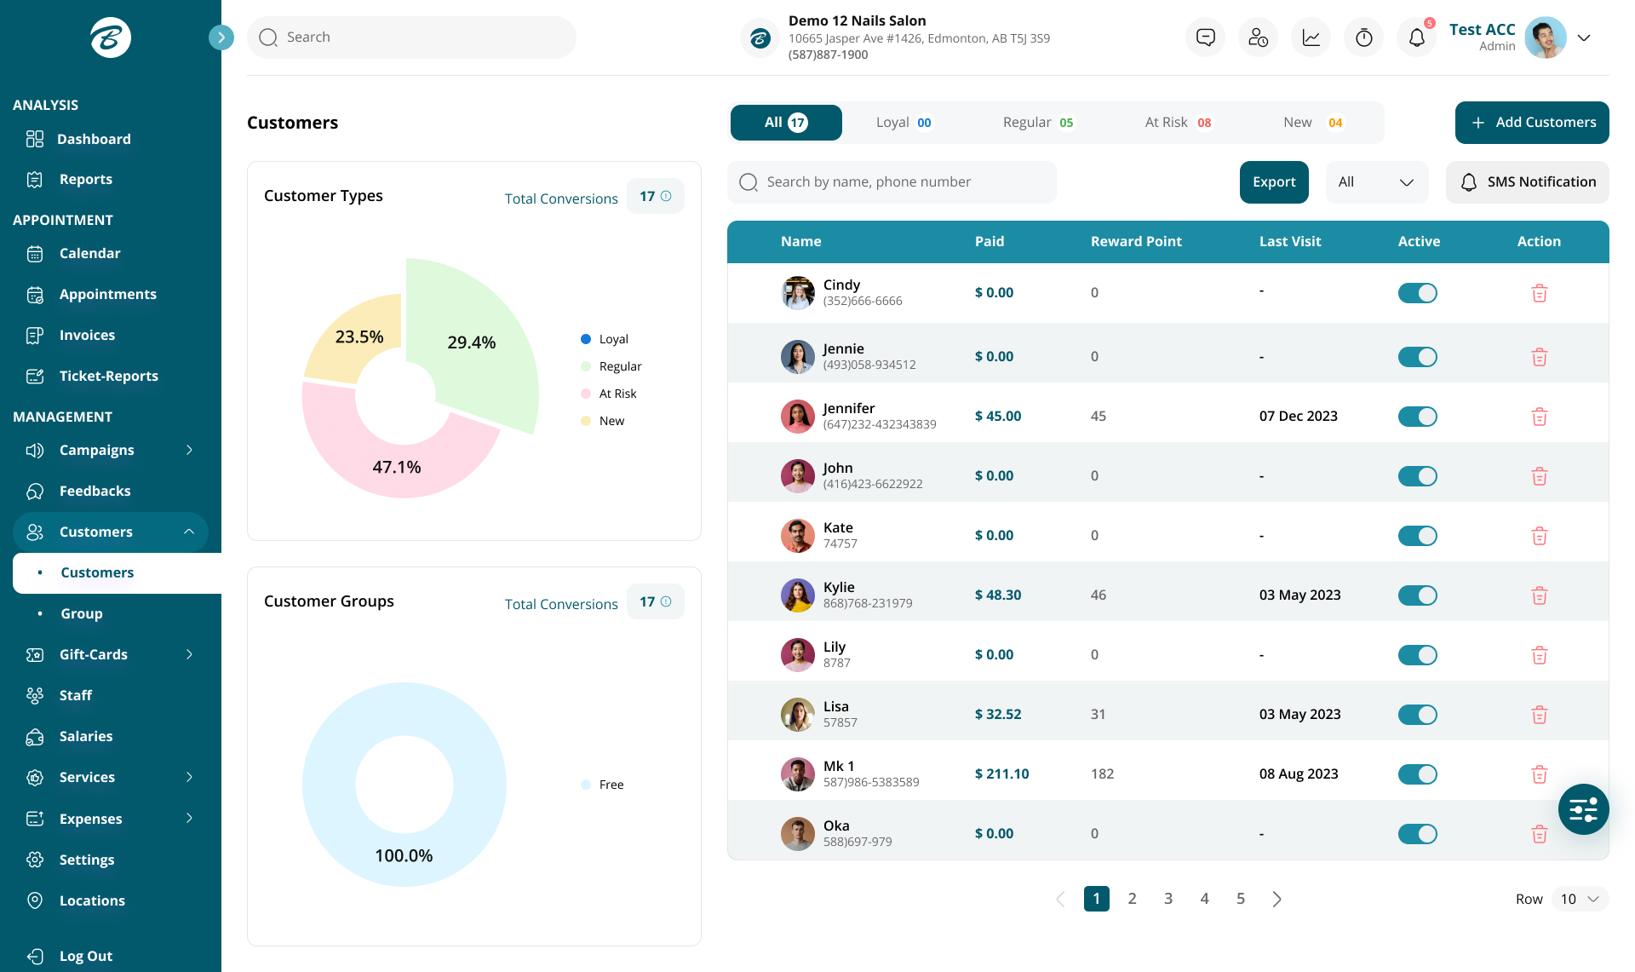Expand the Campaigns sidebar section
Viewport: 1635px width, 972px height.
coord(189,450)
